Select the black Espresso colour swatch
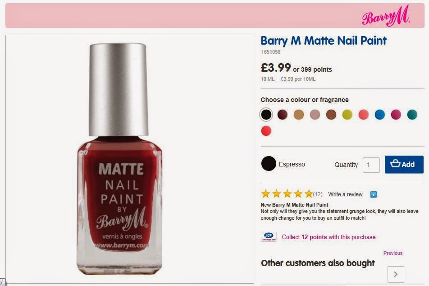Screen dimensions: 429x286 click(x=266, y=115)
